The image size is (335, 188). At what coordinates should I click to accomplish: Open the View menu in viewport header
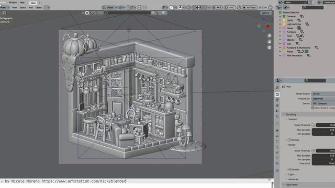(14, 7)
